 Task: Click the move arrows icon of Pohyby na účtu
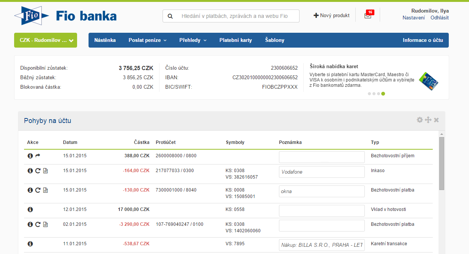[x=428, y=120]
